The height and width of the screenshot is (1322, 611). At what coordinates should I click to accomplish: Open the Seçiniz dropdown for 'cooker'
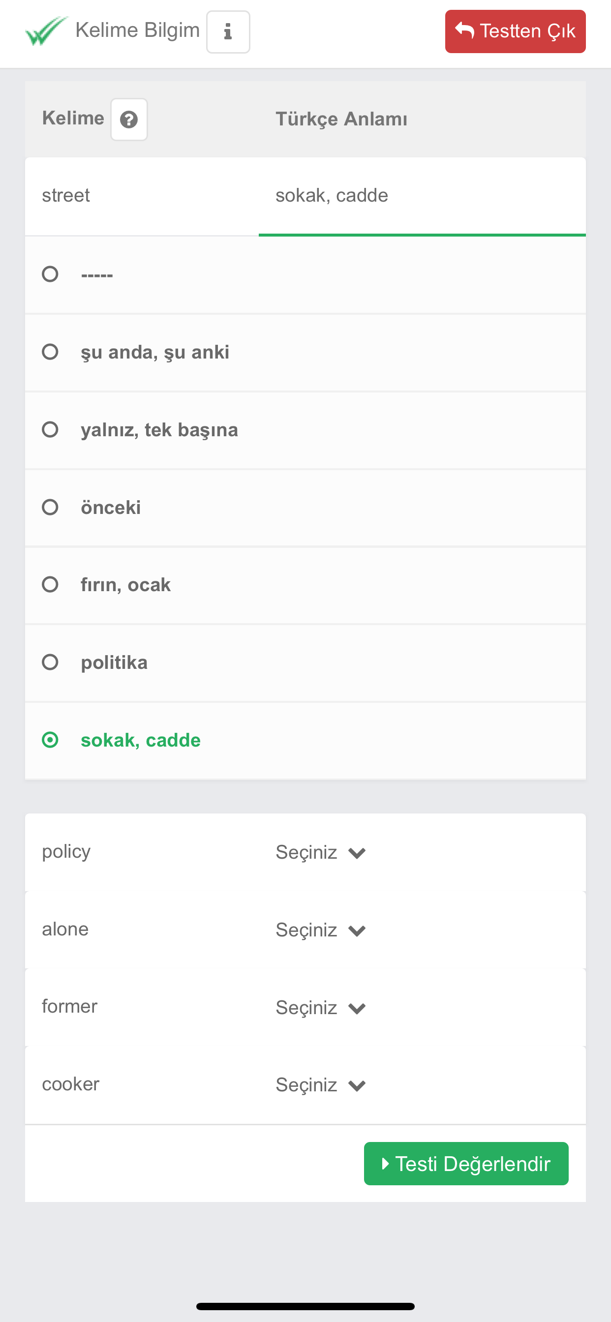click(320, 1085)
